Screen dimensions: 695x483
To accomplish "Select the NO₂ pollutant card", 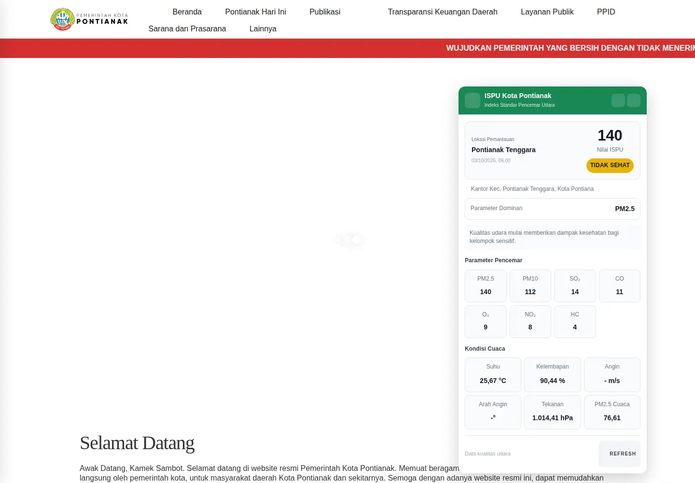I will click(x=530, y=322).
